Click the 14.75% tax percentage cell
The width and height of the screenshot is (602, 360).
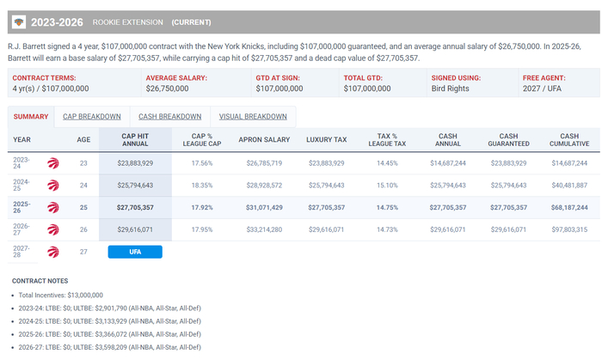[x=387, y=207]
